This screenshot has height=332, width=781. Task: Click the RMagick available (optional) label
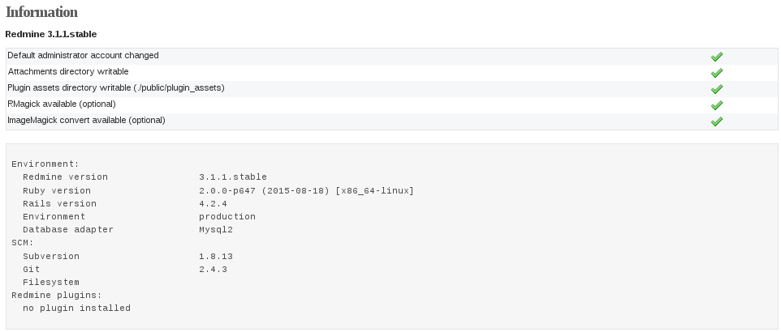click(x=61, y=104)
